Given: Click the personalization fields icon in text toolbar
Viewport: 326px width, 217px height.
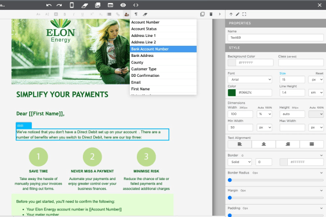Looking at the screenshot, I should coord(127,14).
